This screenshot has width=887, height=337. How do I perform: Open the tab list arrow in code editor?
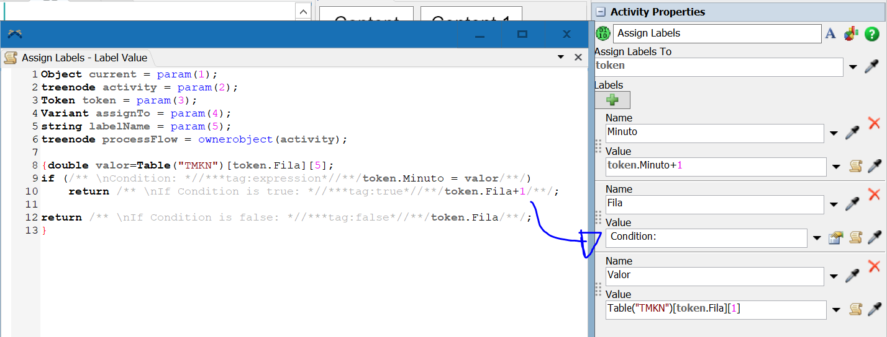[561, 58]
